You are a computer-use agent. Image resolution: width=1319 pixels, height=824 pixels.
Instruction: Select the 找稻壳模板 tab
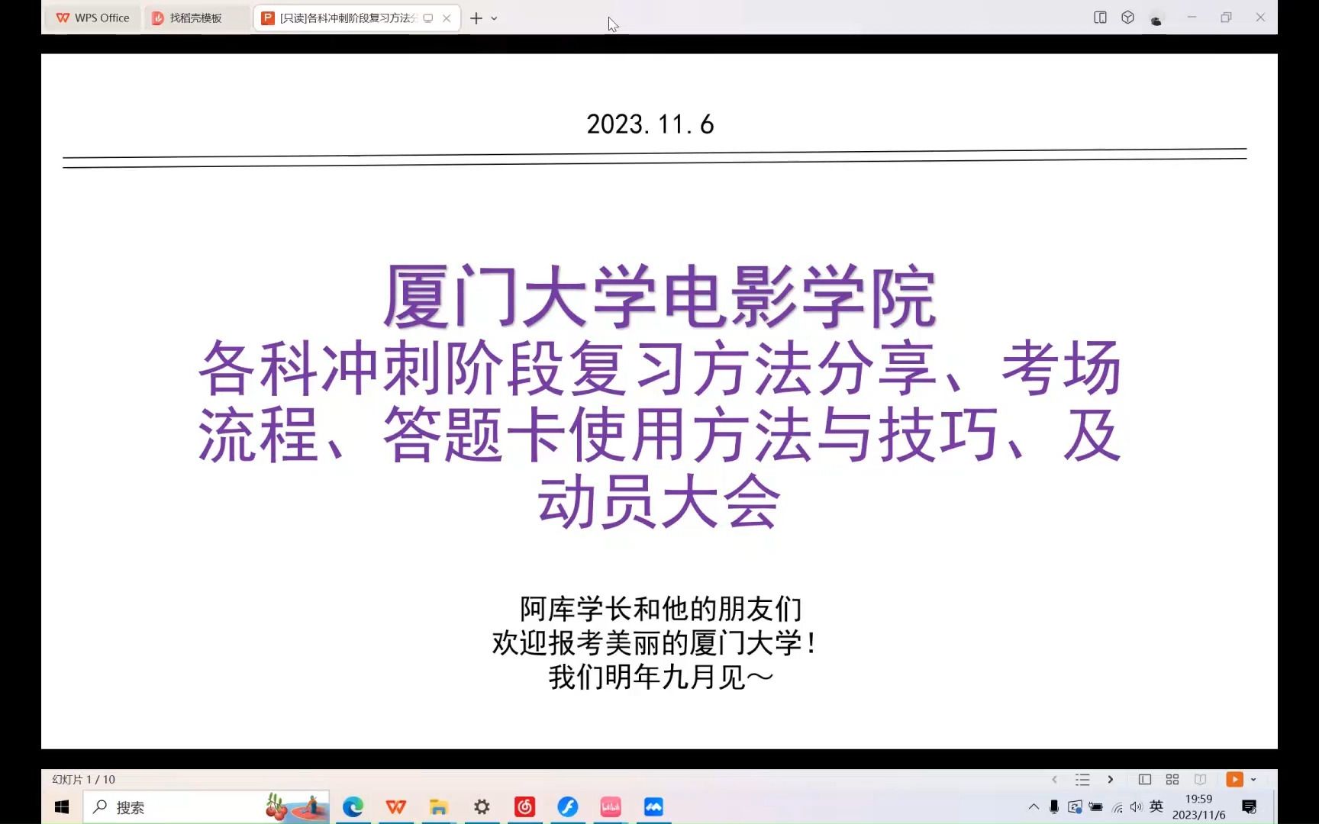[x=193, y=18]
